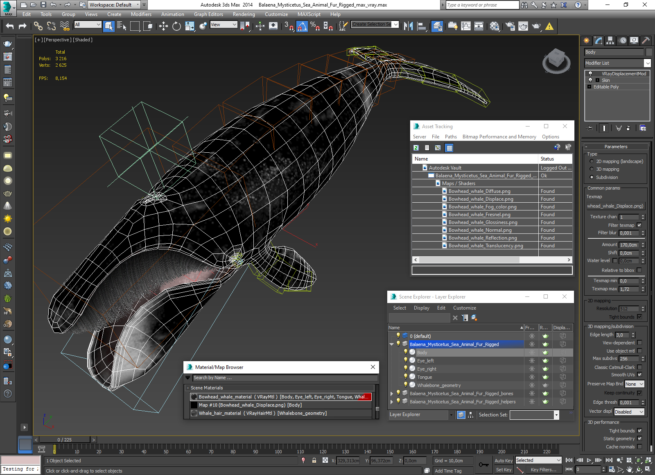
Task: Toggle the selection lock padlock icon
Action: click(314, 460)
